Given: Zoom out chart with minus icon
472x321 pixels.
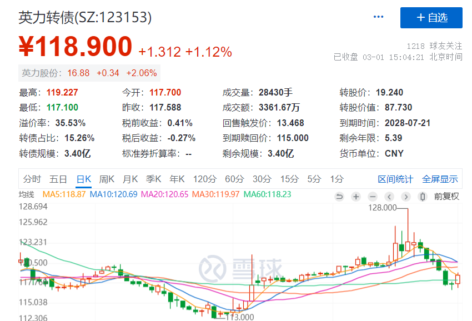Looking at the screenshot, I should click(x=373, y=197).
